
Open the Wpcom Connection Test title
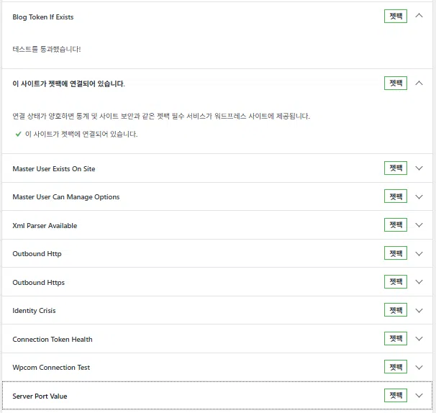pos(51,368)
